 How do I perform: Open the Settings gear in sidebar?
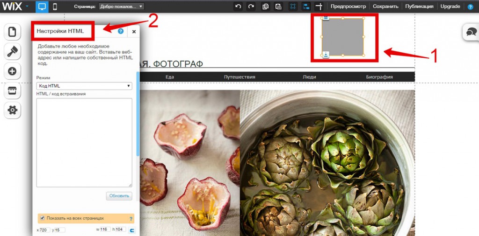pos(12,110)
